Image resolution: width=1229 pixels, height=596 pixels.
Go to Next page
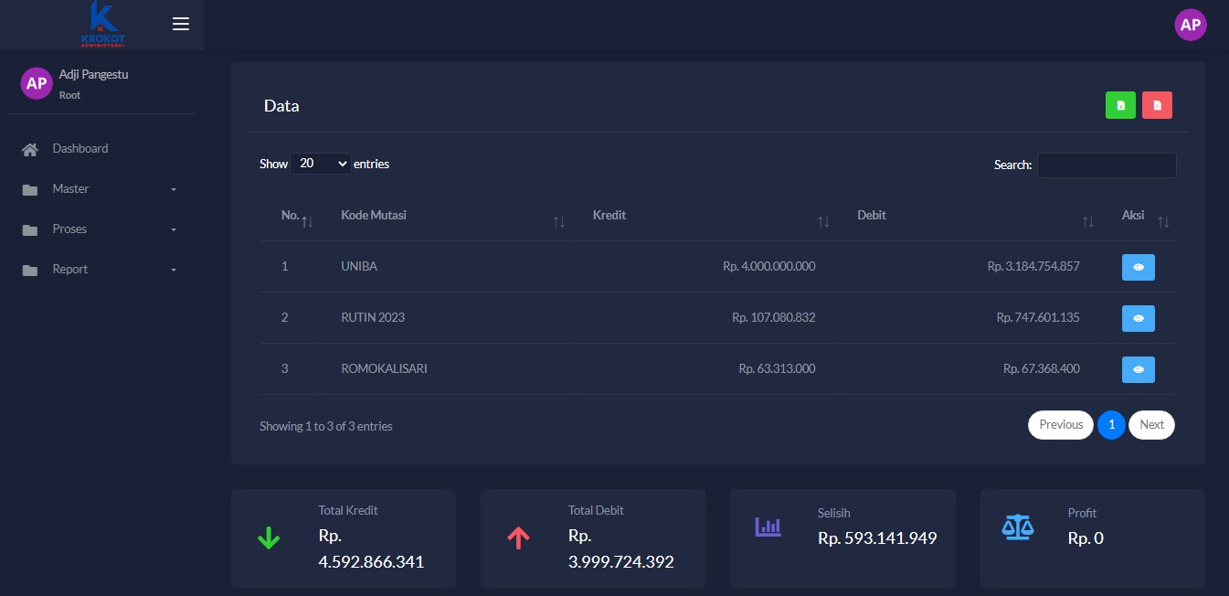click(x=1151, y=425)
